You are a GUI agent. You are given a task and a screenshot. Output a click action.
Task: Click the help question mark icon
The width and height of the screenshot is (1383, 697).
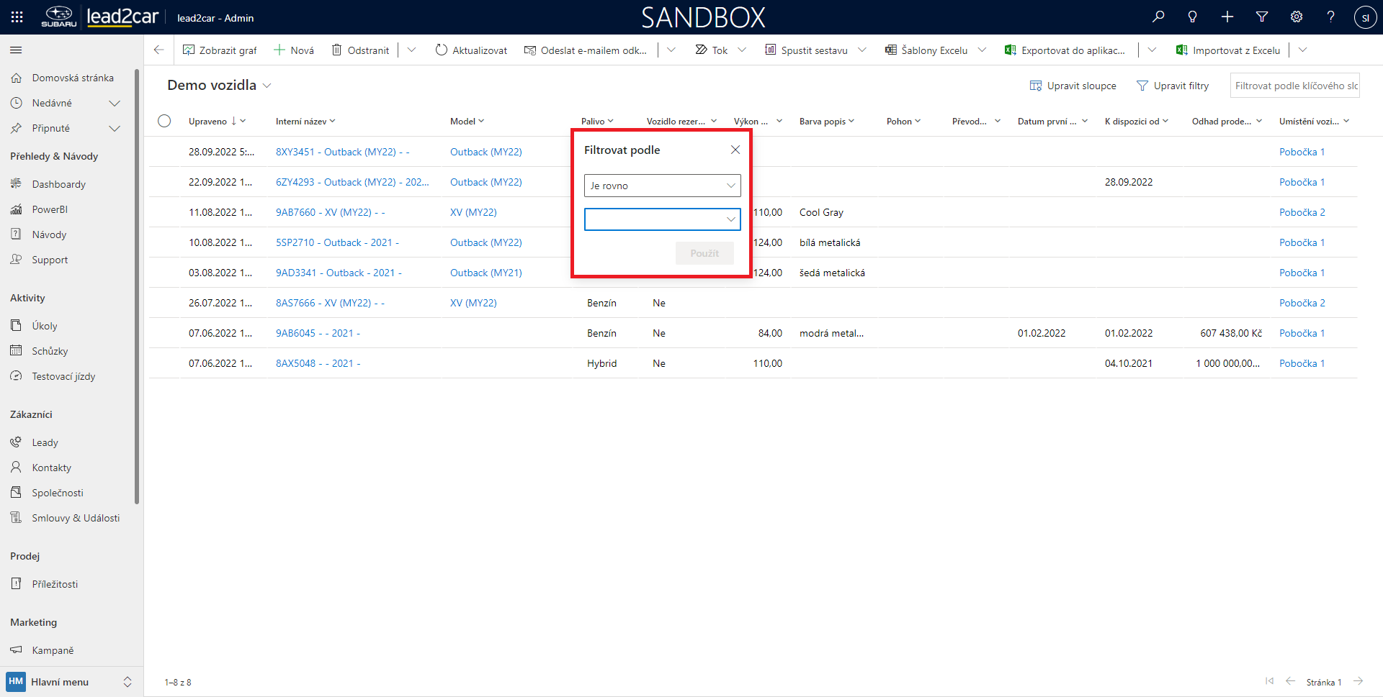tap(1330, 17)
